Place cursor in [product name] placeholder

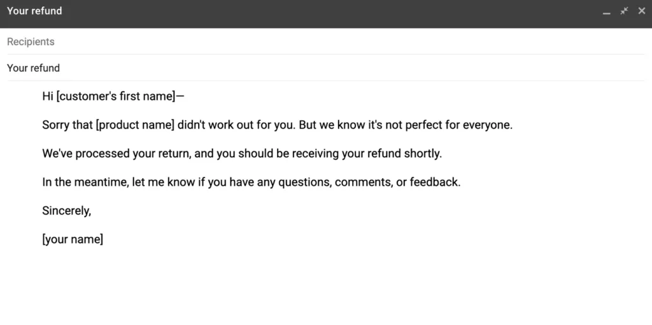click(134, 125)
